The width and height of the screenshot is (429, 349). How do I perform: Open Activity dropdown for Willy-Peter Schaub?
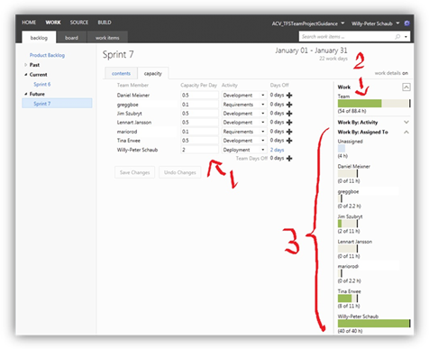[263, 150]
